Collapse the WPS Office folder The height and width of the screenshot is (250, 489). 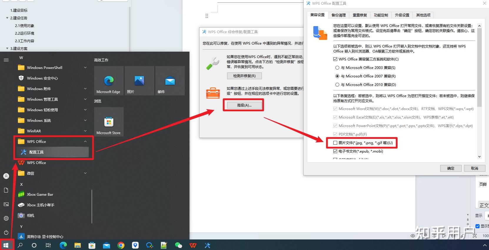point(85,141)
